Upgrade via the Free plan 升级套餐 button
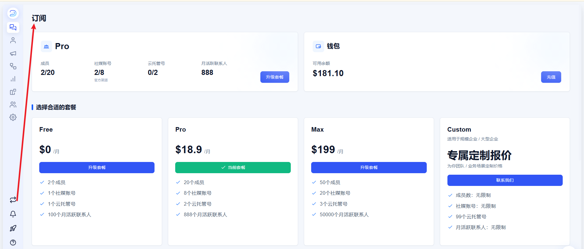Screen dimensions: 584x249 tap(97, 167)
